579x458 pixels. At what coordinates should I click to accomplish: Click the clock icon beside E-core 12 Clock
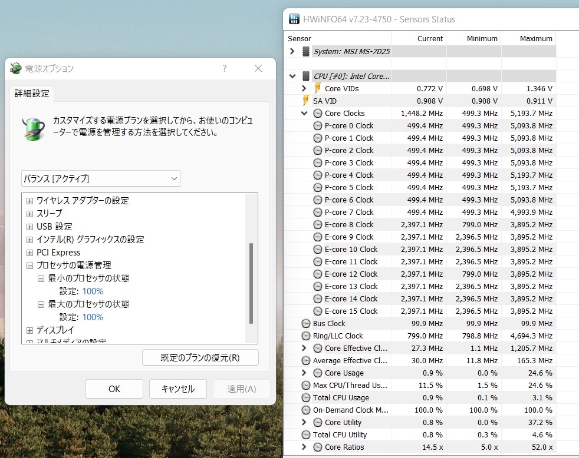coord(318,274)
